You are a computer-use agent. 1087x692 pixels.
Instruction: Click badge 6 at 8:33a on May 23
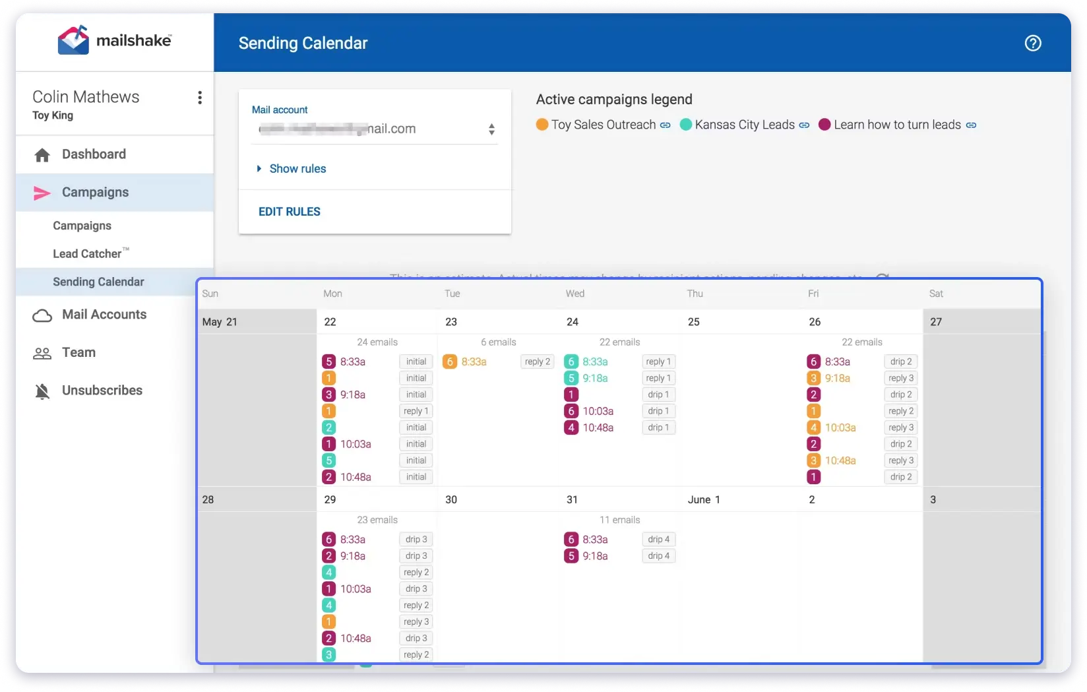450,362
